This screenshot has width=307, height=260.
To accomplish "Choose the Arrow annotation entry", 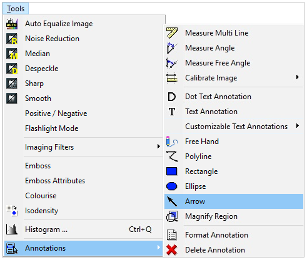I will pyautogui.click(x=234, y=201).
